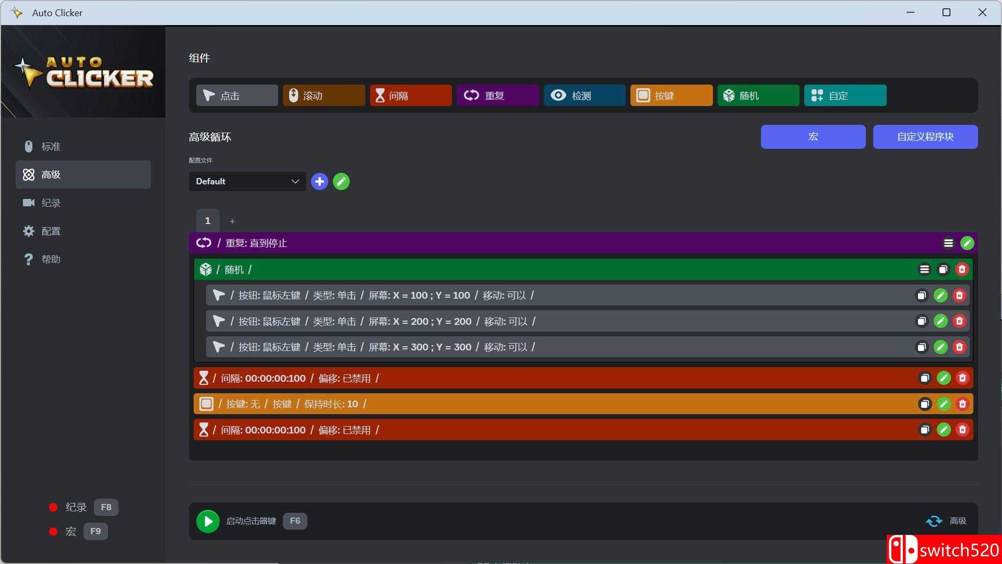Duplicate the X = 100 click row
Viewport: 1002px width, 564px height.
[922, 296]
